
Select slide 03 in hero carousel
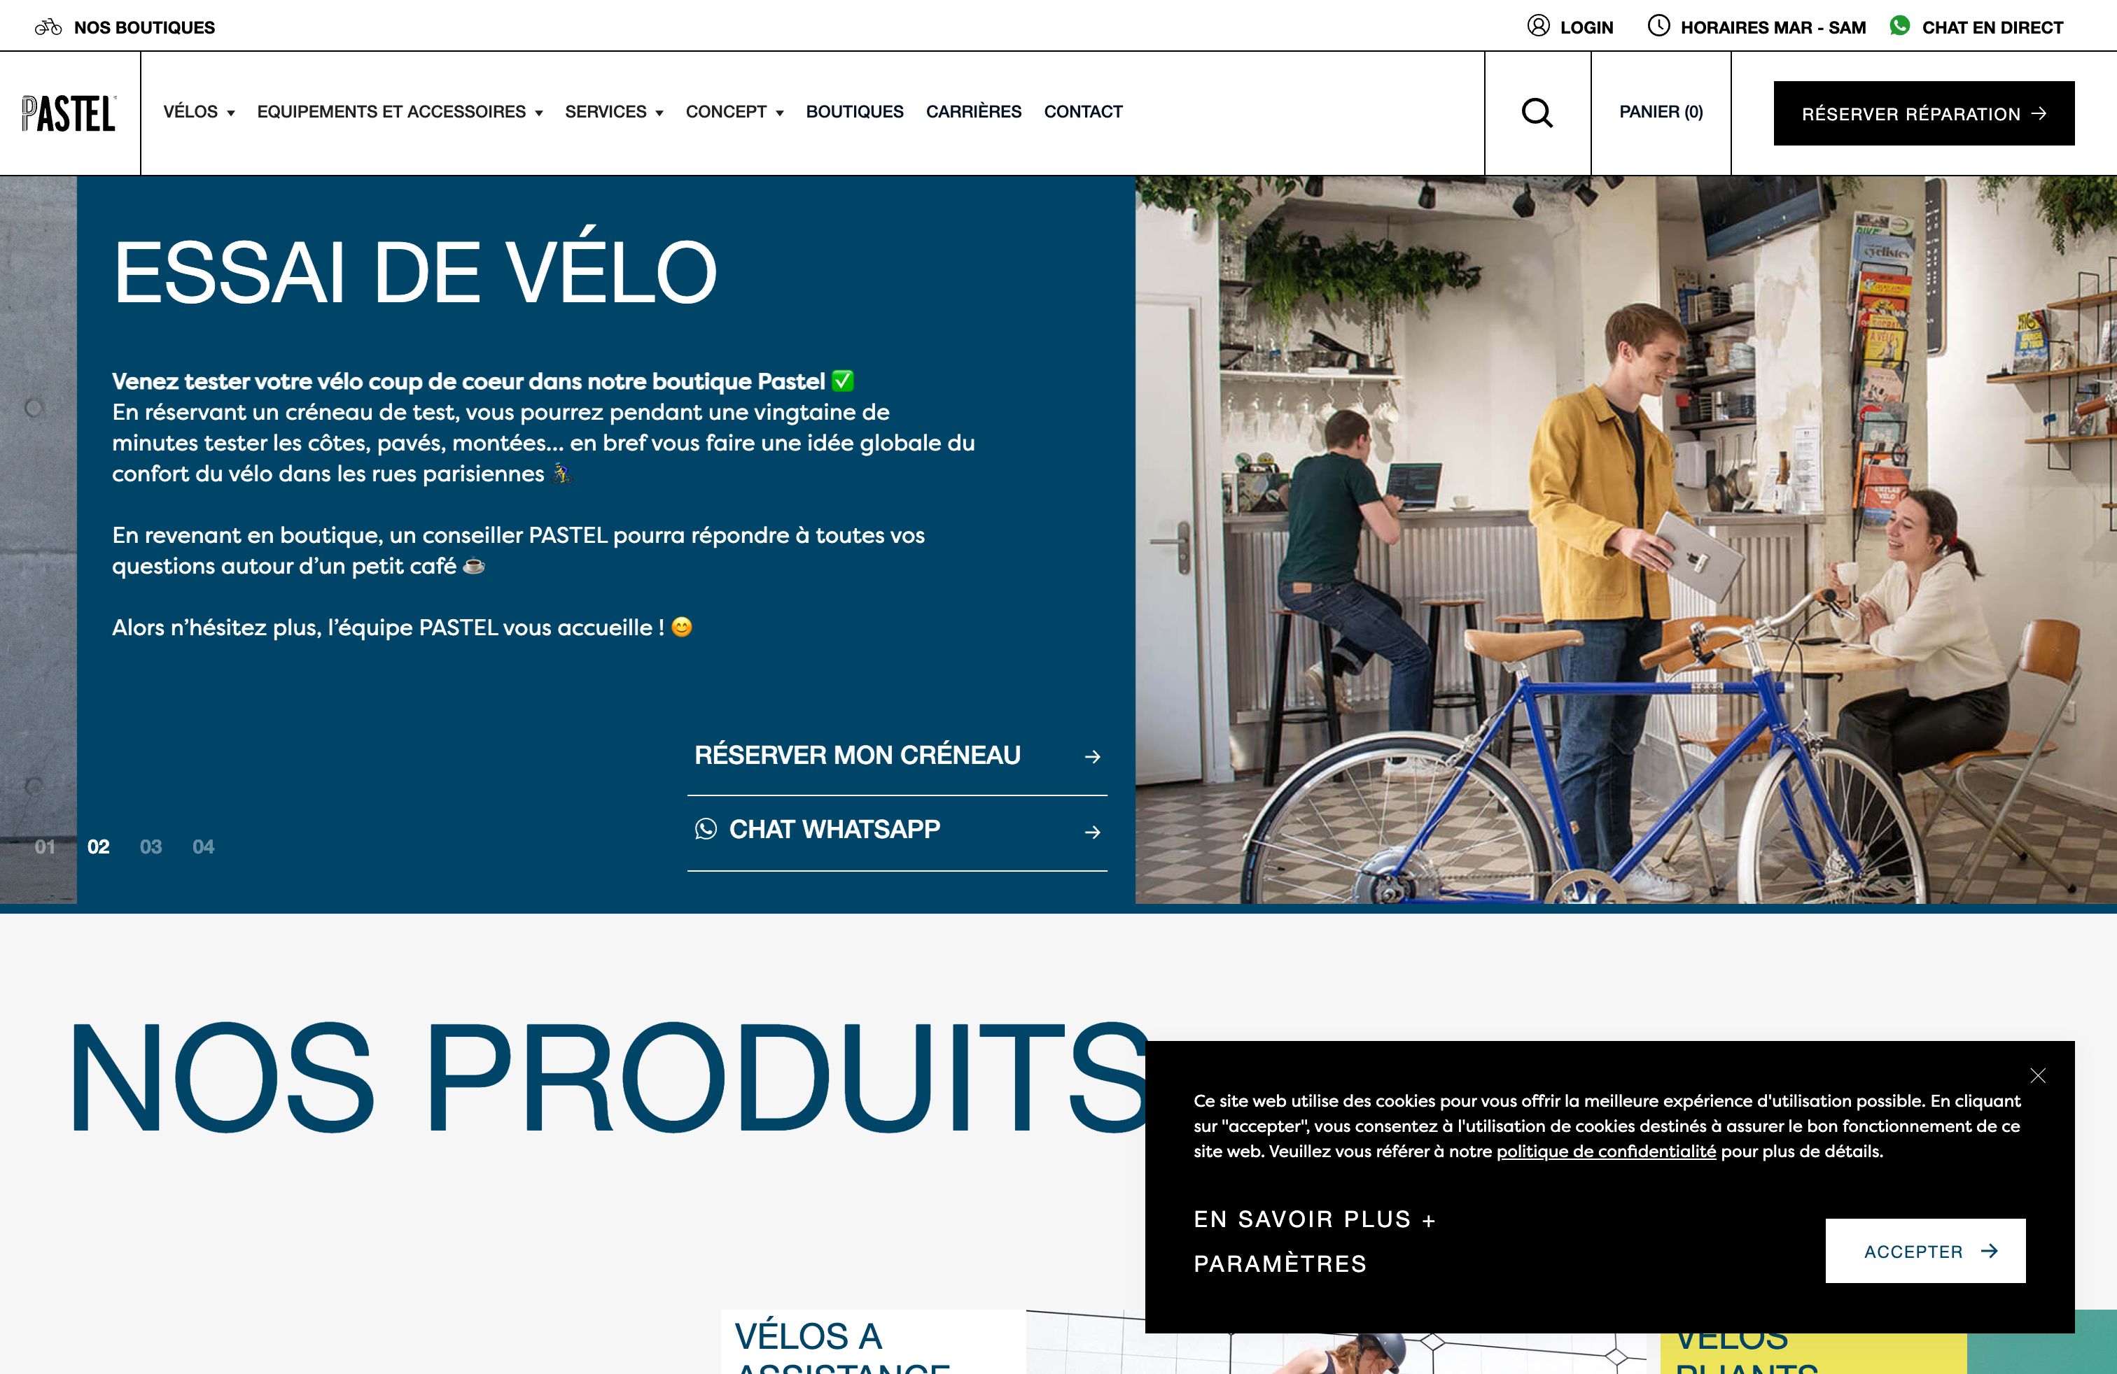click(151, 847)
